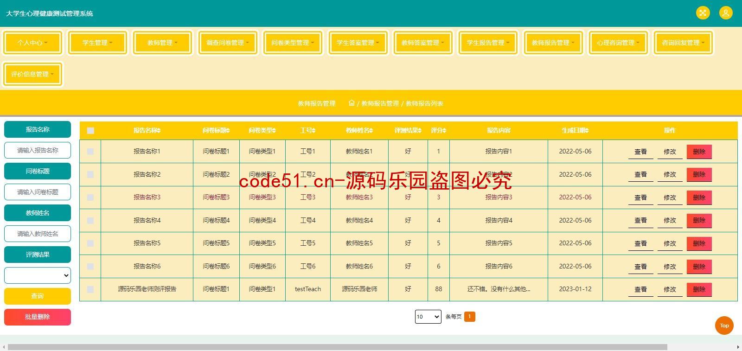Viewport: 742px width, 351px height.
Task: Expand the 学生管理 menu
Action: coord(97,43)
